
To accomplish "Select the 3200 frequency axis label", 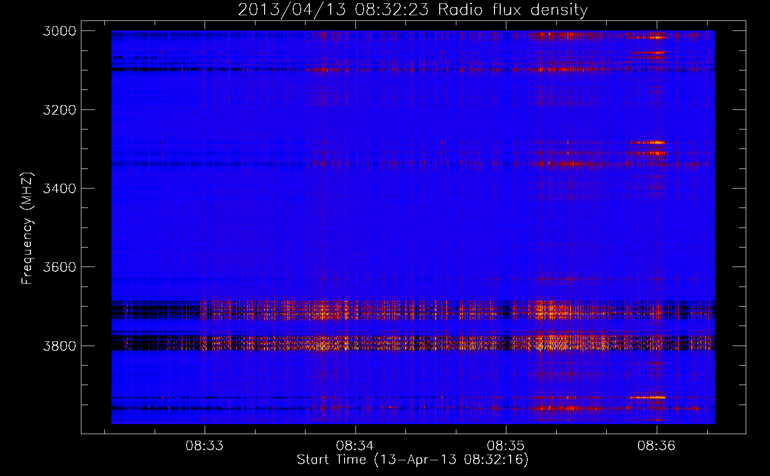I will pyautogui.click(x=59, y=110).
